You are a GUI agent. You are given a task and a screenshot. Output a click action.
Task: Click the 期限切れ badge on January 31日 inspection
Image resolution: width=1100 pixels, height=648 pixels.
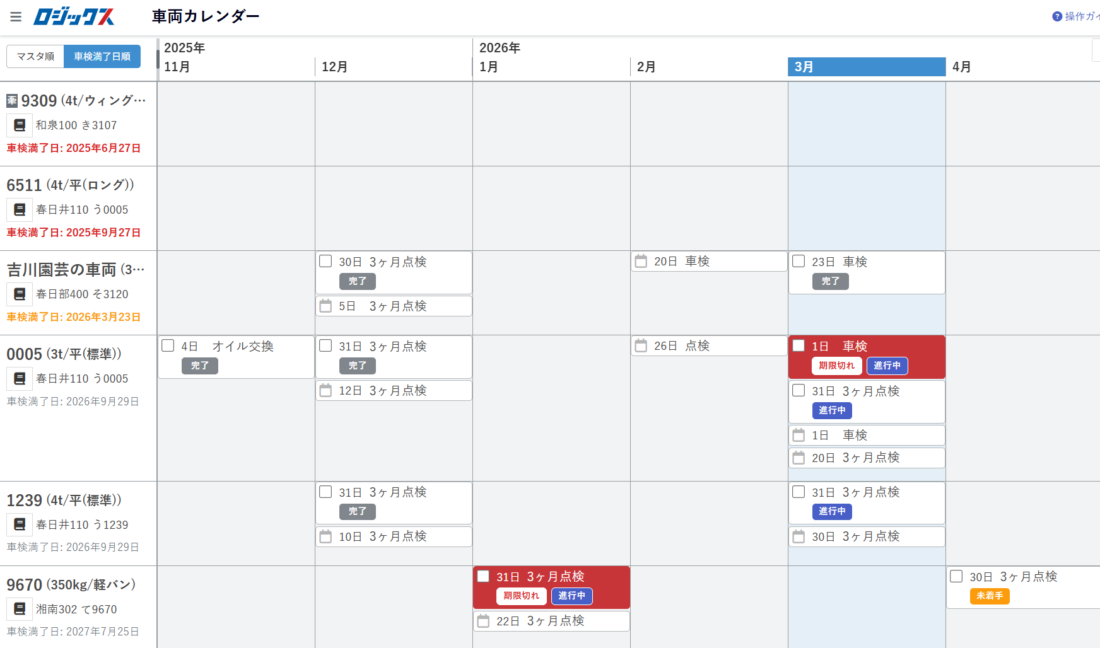[x=521, y=596]
